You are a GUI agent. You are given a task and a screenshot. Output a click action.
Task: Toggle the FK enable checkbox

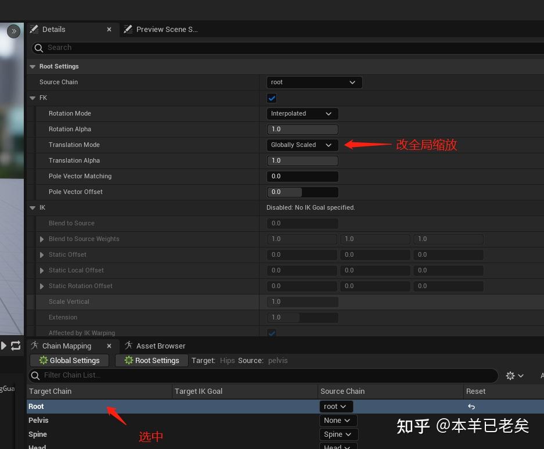tap(271, 98)
